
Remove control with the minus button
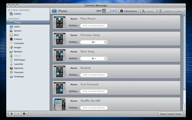tap(18, 114)
